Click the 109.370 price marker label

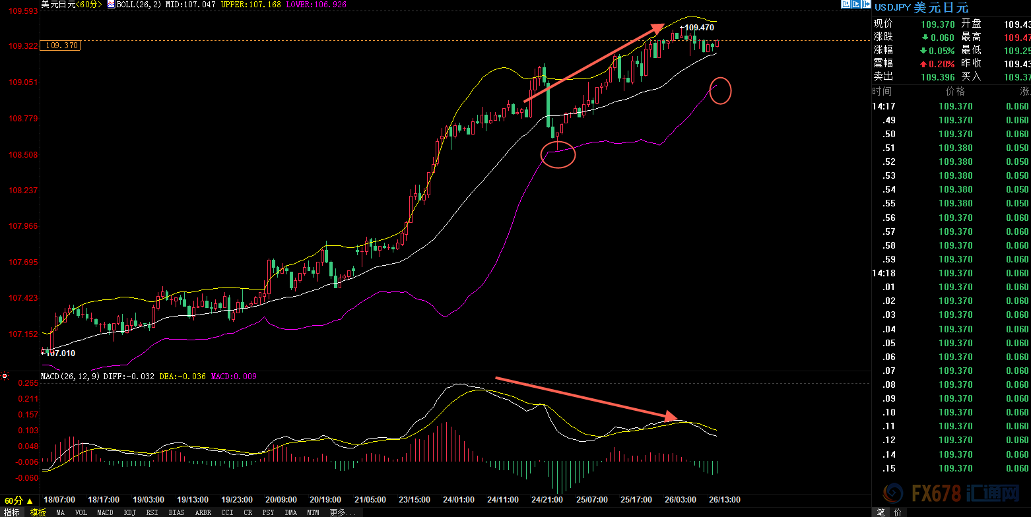[61, 46]
